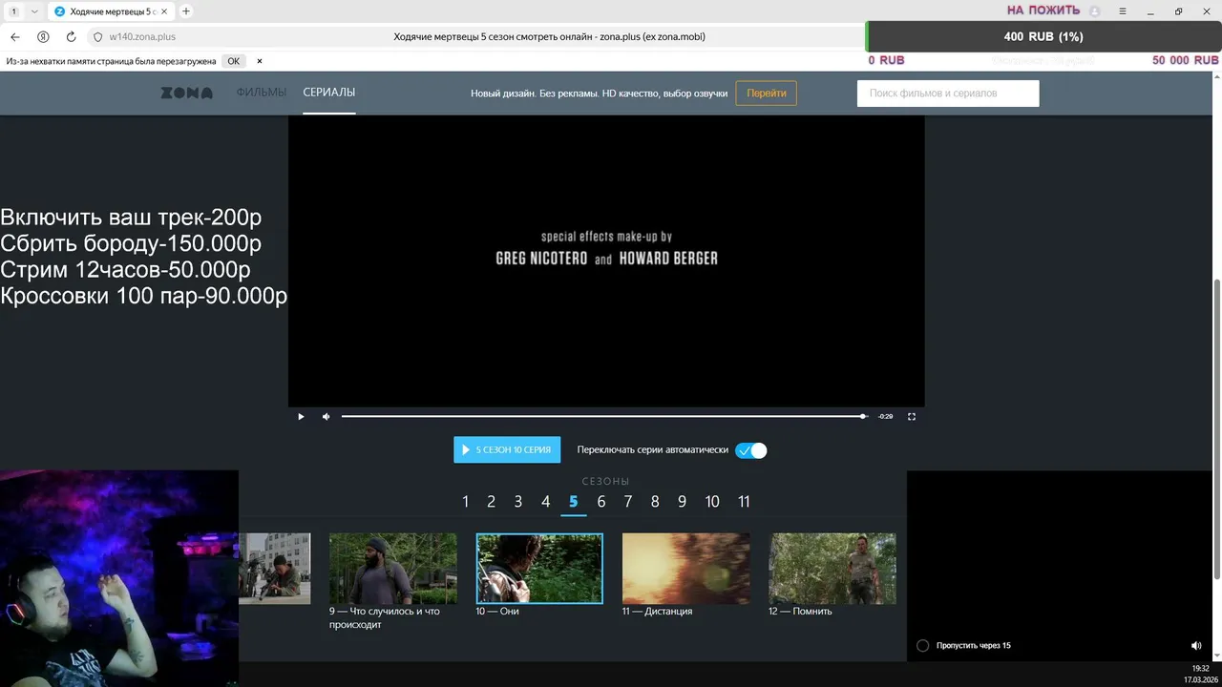Expand the tab list dropdown arrow

coord(35,11)
